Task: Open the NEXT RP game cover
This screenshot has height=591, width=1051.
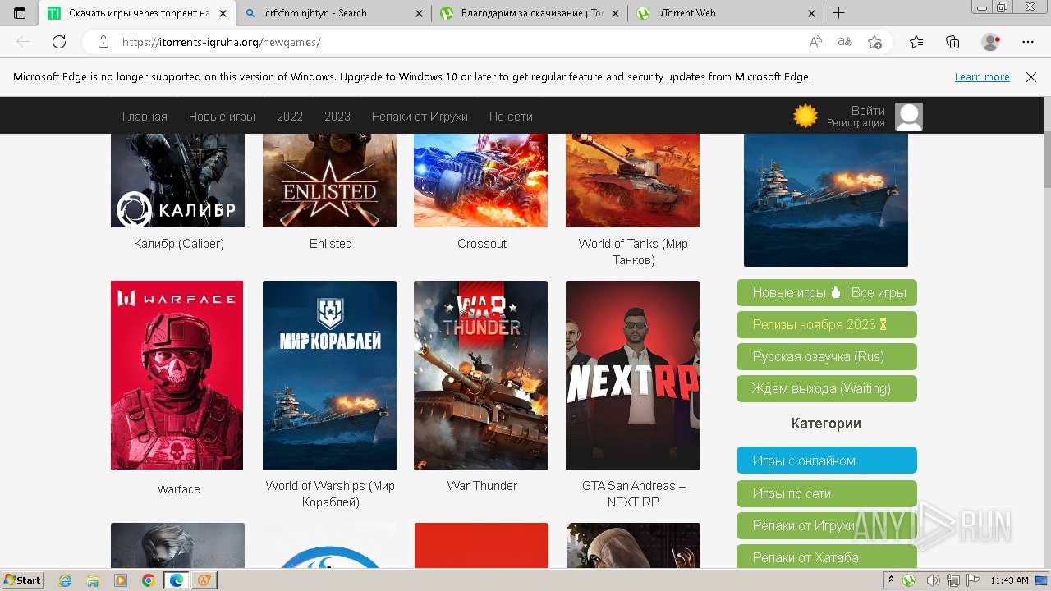Action: [x=632, y=375]
